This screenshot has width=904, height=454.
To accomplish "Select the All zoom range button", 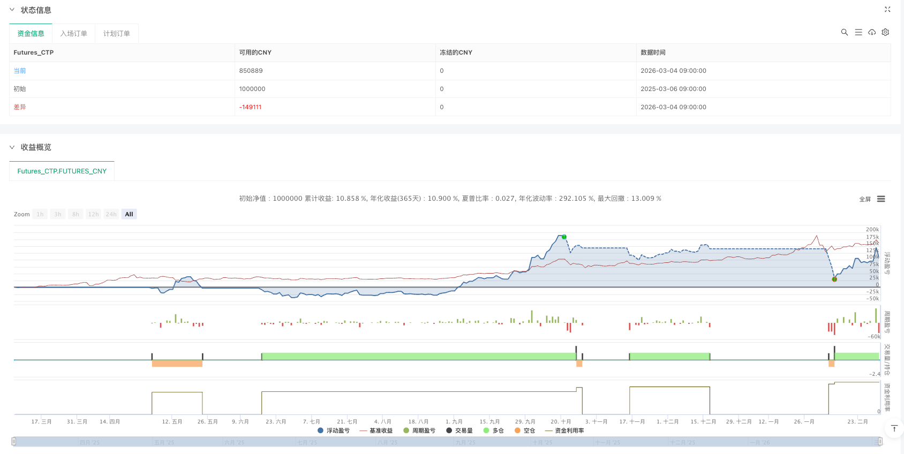I will click(129, 214).
